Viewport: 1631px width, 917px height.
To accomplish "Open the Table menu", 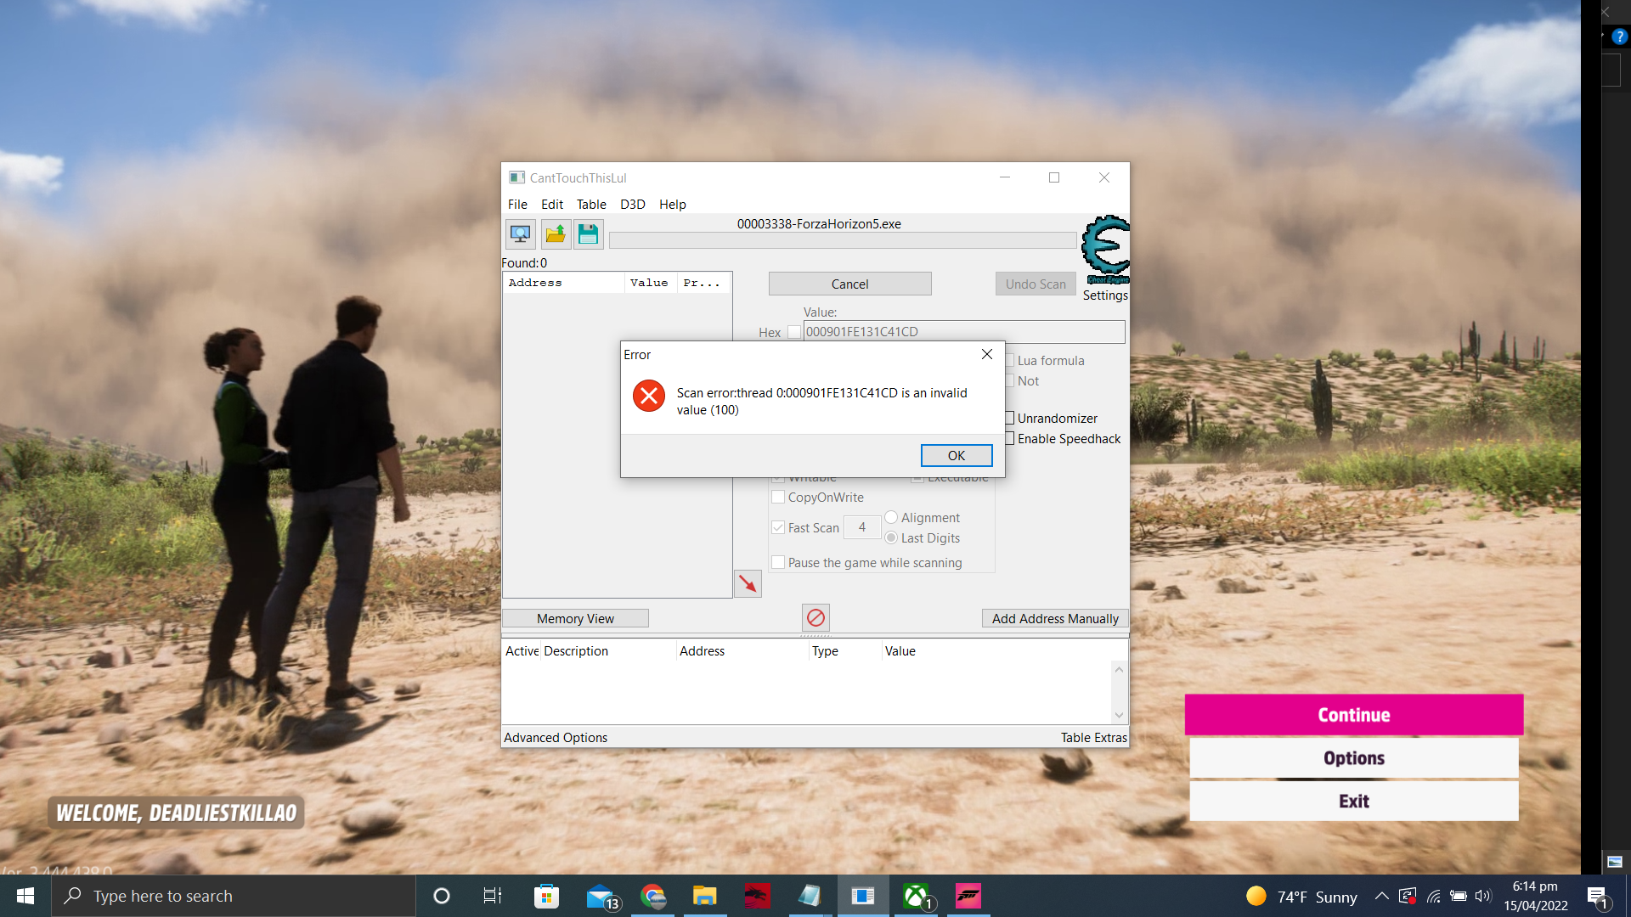I will pyautogui.click(x=591, y=205).
